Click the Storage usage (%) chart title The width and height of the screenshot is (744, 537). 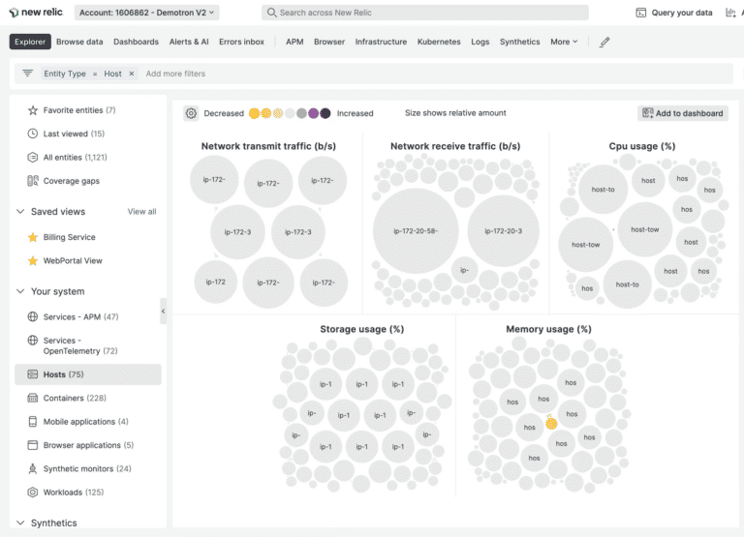[x=361, y=329]
